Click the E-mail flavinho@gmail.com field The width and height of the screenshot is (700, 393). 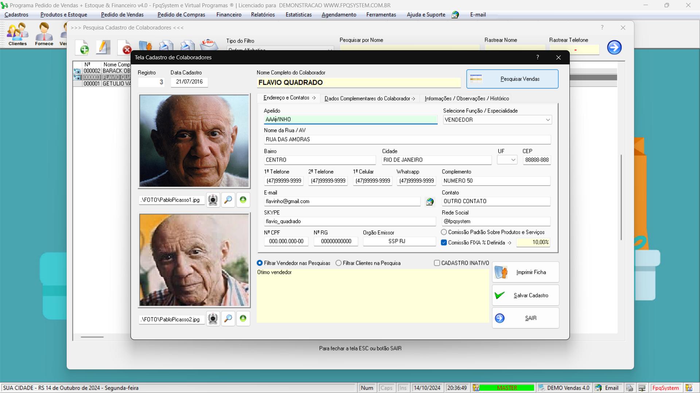pyautogui.click(x=342, y=202)
